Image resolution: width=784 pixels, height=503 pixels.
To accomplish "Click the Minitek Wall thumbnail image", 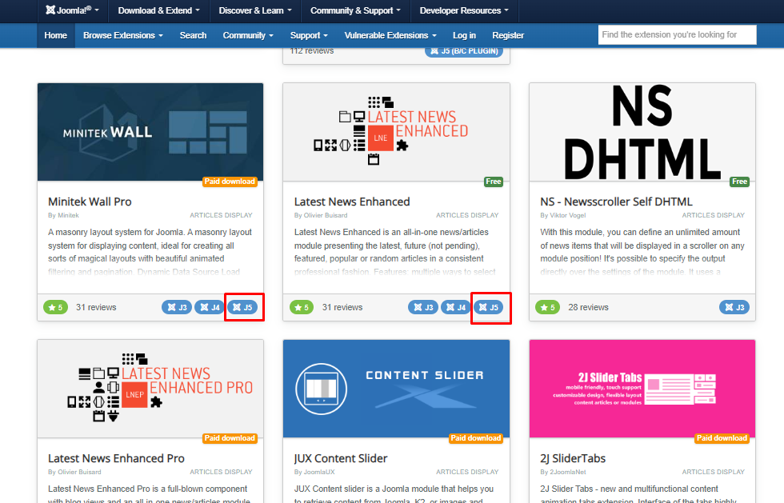I will tap(150, 132).
